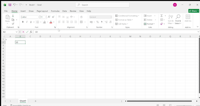Open Cell Styles gallery
This screenshot has height=106, width=200.
[x=121, y=24]
